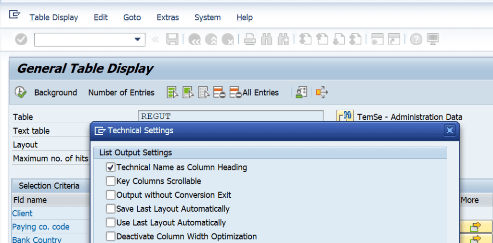Screen dimensions: 493x243
Task: Click the Text table label
Action: tap(31, 131)
